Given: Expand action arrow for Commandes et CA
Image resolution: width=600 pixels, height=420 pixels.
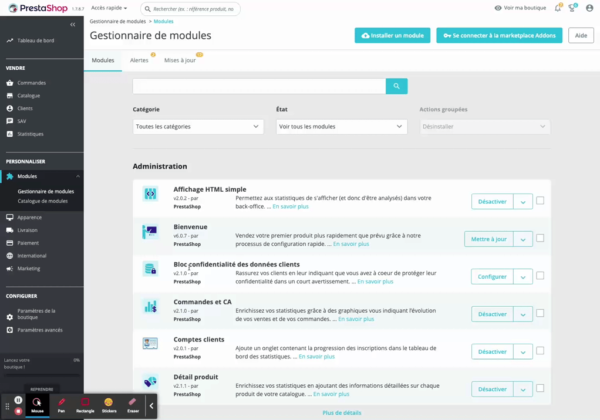Looking at the screenshot, I should click(x=523, y=314).
